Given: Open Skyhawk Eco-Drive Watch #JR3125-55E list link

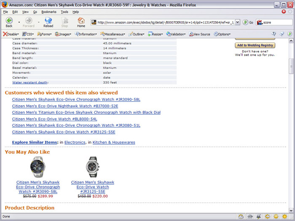Looking at the screenshot, I should [x=63, y=132].
